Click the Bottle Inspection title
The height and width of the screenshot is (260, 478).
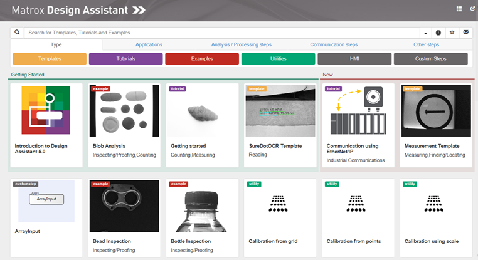[x=191, y=241]
